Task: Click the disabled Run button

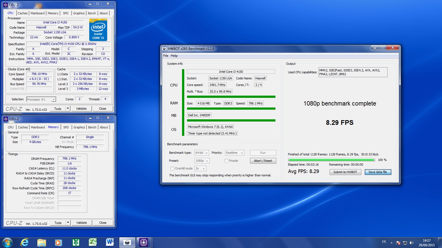Action: [x=263, y=153]
